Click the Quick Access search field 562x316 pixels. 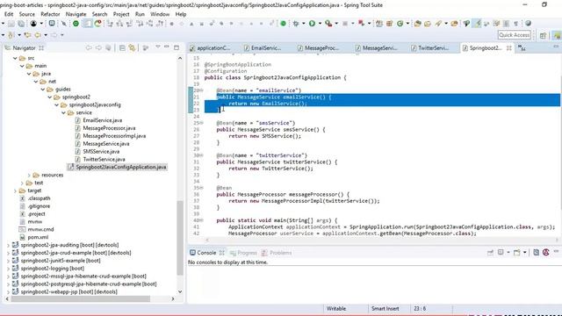click(515, 35)
